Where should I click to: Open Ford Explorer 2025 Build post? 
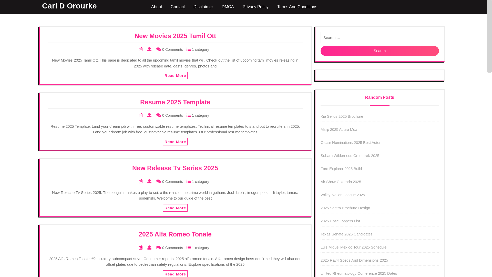(341, 169)
